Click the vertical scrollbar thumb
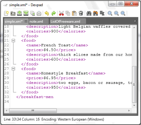Image resolution: width=141 pixels, height=125 pixels. 134,84
